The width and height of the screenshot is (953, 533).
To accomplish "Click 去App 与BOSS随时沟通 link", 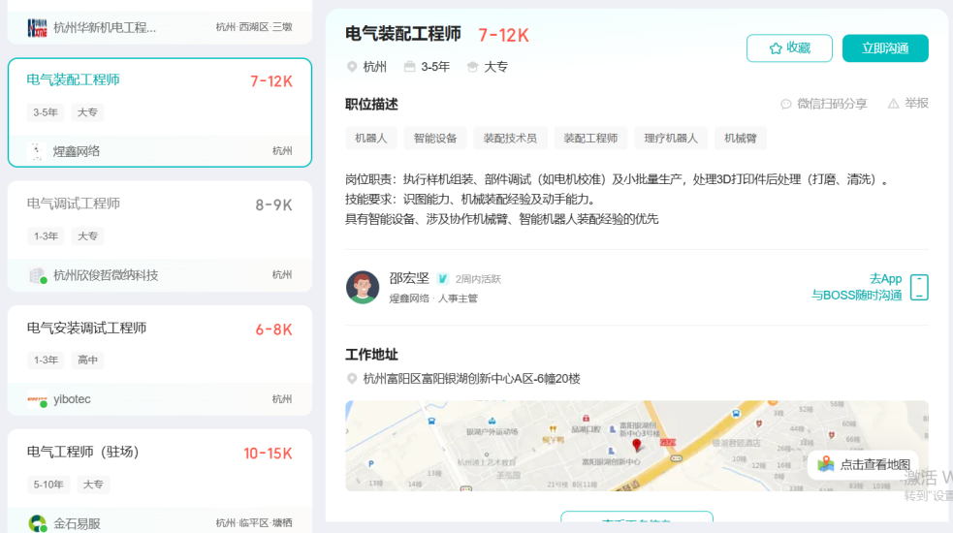I will 856,287.
